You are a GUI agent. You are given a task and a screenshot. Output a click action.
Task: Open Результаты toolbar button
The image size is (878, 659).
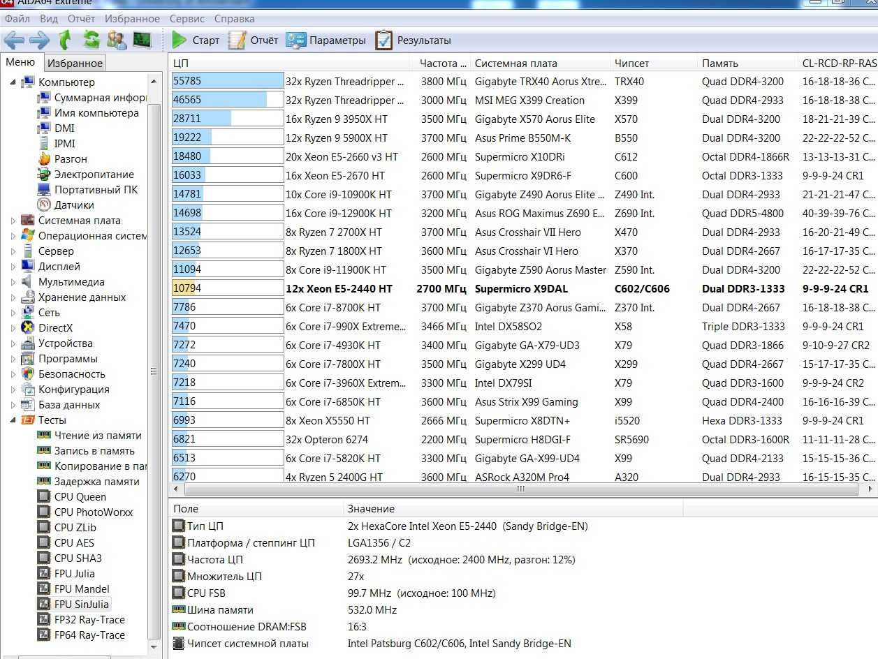pyautogui.click(x=413, y=40)
